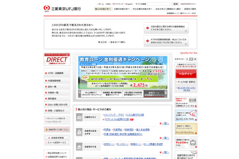This screenshot has width=239, height=159.
Task: Open the MUFGのサイトへ link
Action: click(x=189, y=4)
